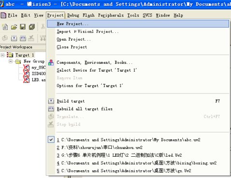Collapse the New Group folder node

[11, 61]
